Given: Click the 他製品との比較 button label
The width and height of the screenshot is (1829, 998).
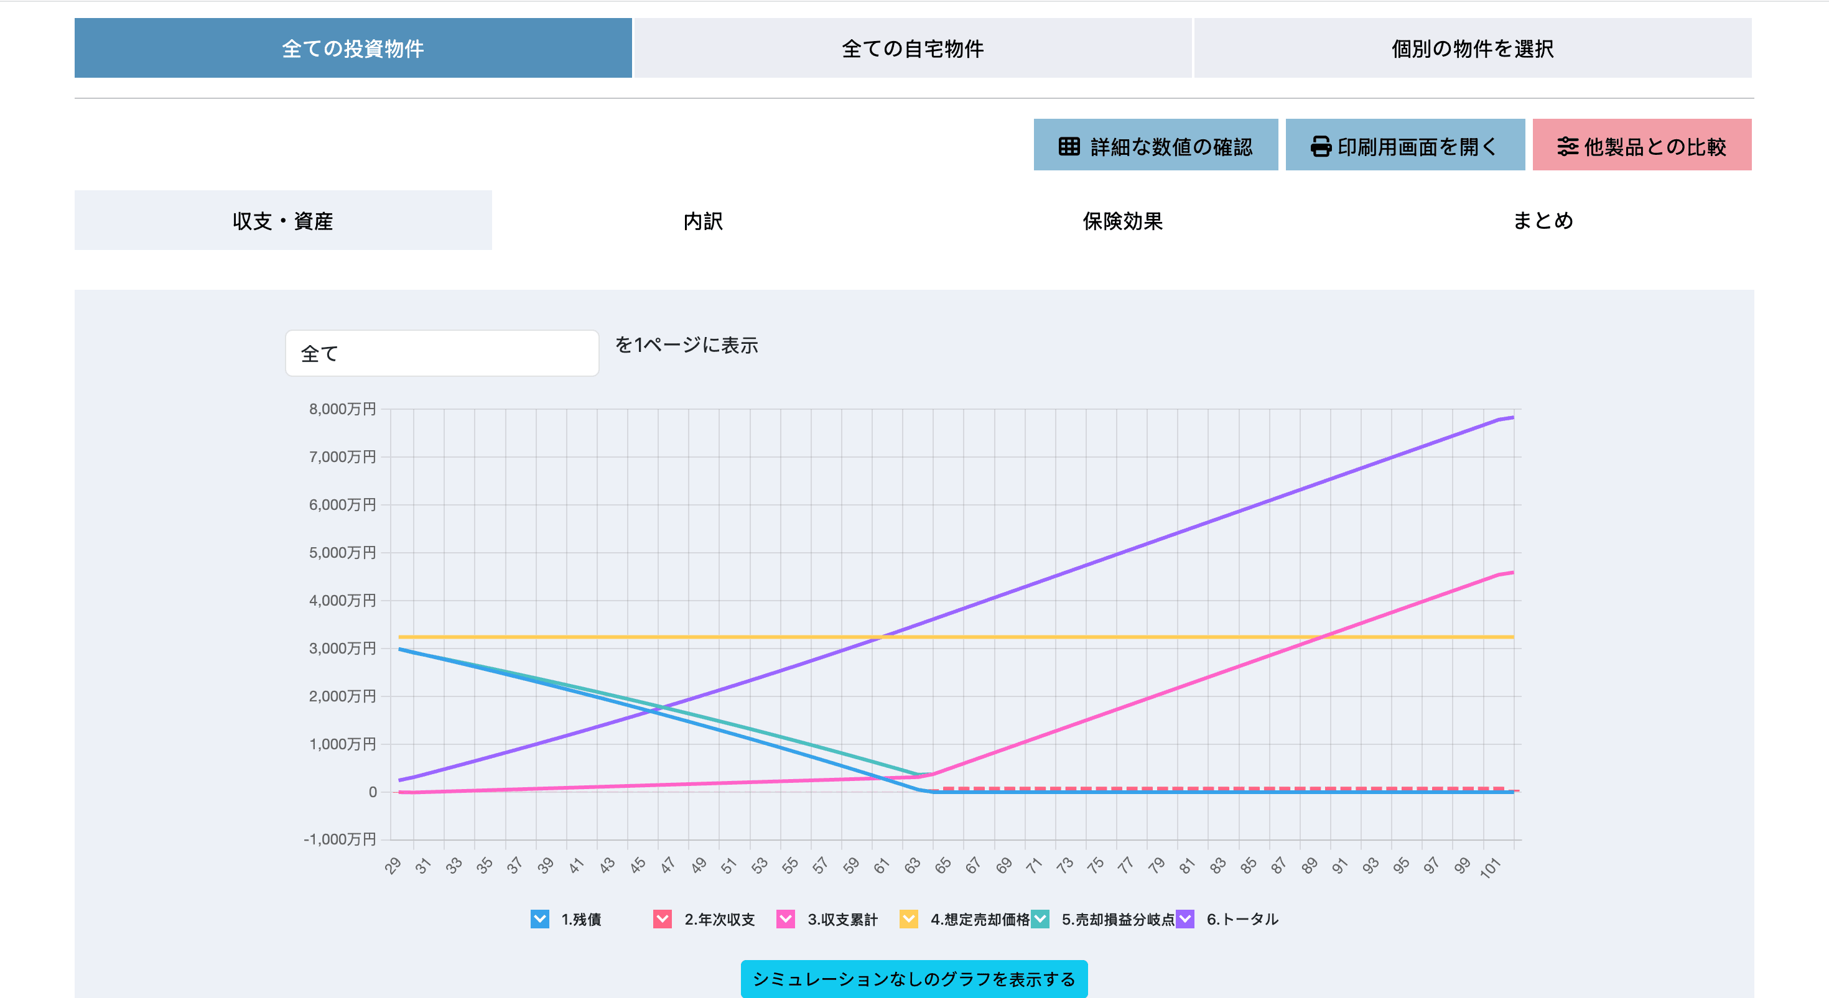Looking at the screenshot, I should tap(1655, 147).
